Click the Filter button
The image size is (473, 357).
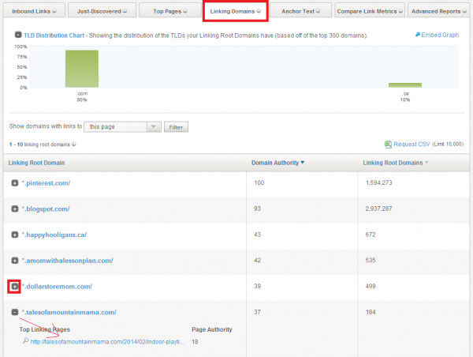pyautogui.click(x=176, y=127)
